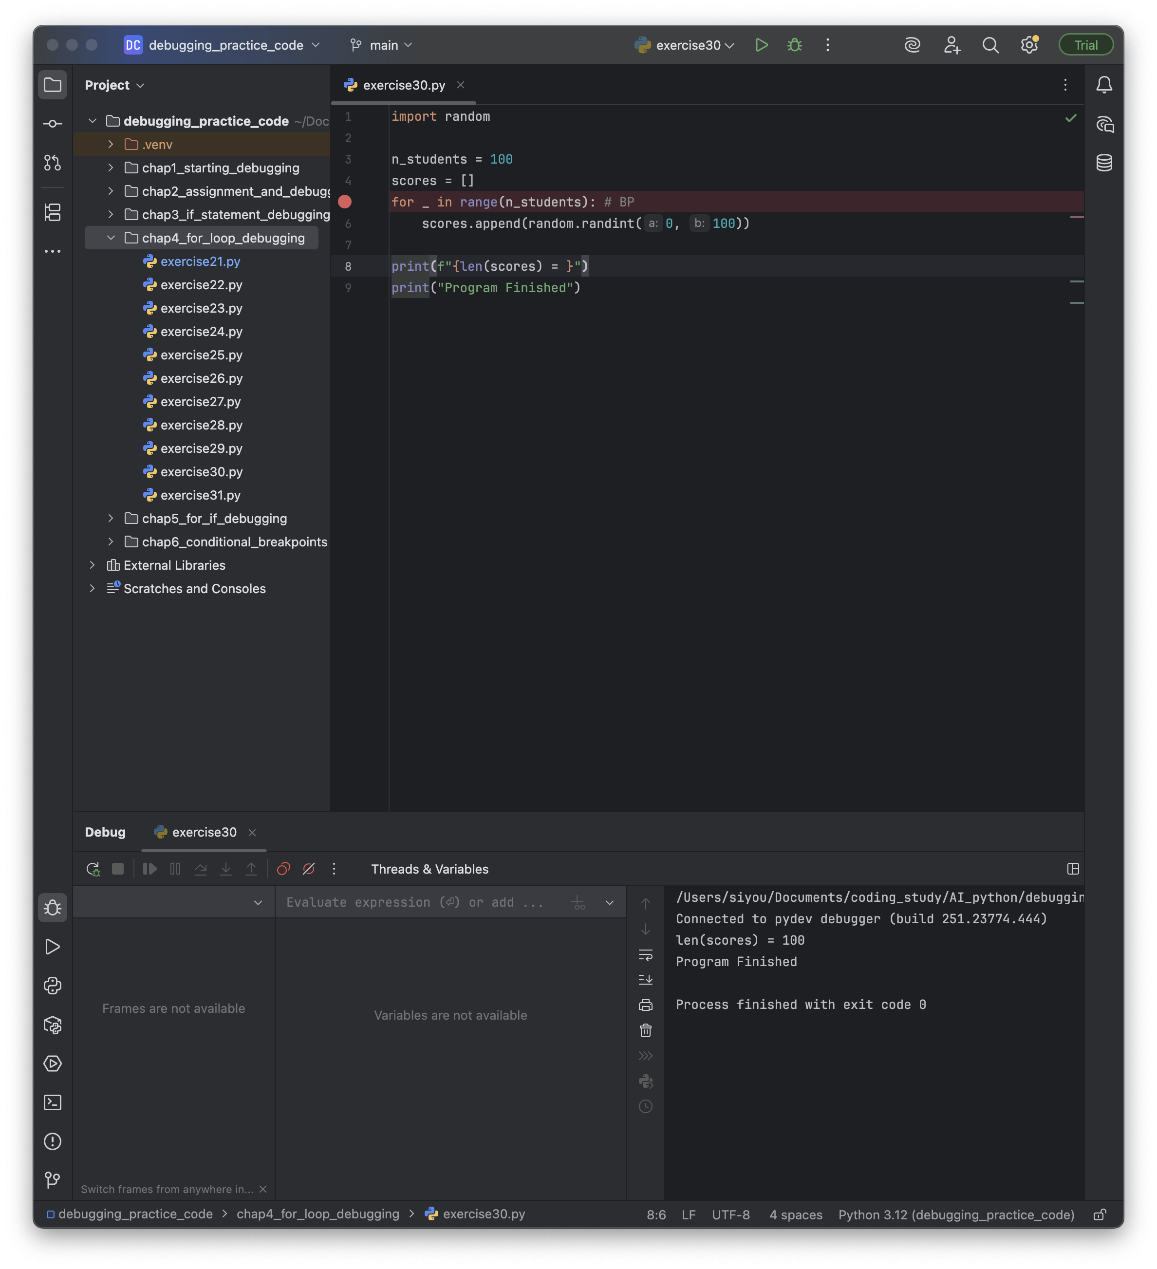Expand chap1_starting_debugging folder
1157x1269 pixels.
pyautogui.click(x=111, y=168)
